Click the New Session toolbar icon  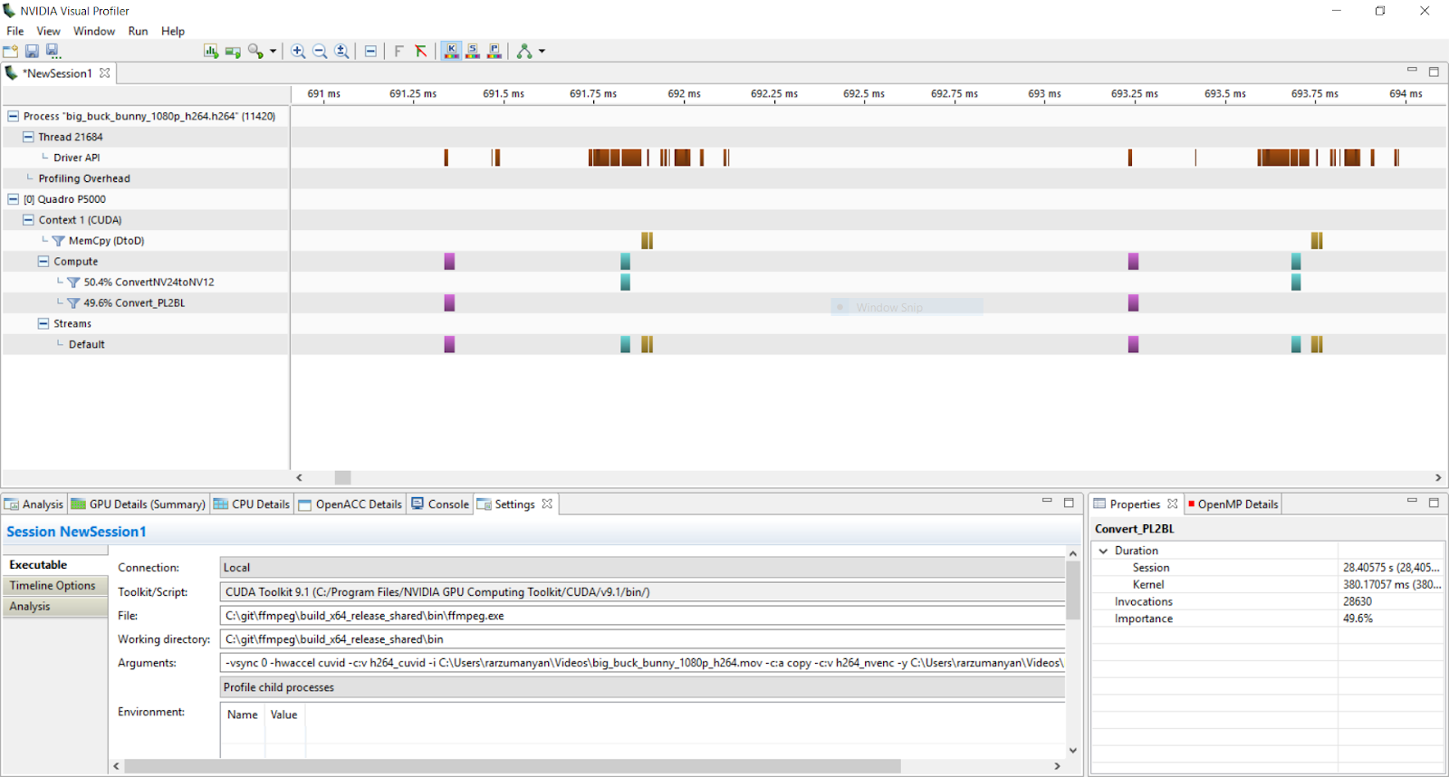tap(11, 52)
